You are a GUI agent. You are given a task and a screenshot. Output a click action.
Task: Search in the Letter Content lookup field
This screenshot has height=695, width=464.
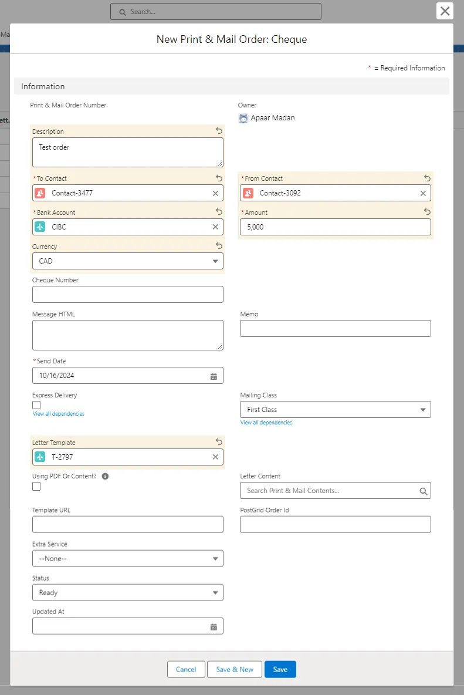point(329,491)
